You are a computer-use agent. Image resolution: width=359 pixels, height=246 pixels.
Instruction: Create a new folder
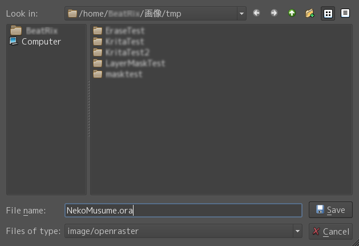pyautogui.click(x=310, y=13)
